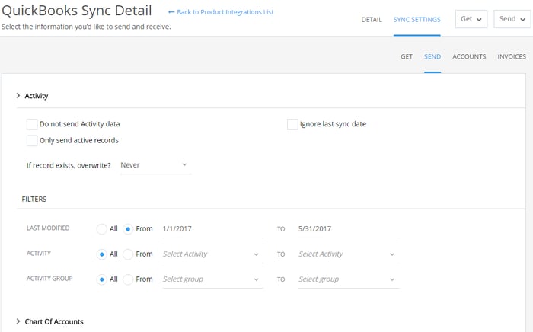Open the from Select Activity dropdown
Viewport: 533px width, 332px height.
tap(212, 254)
